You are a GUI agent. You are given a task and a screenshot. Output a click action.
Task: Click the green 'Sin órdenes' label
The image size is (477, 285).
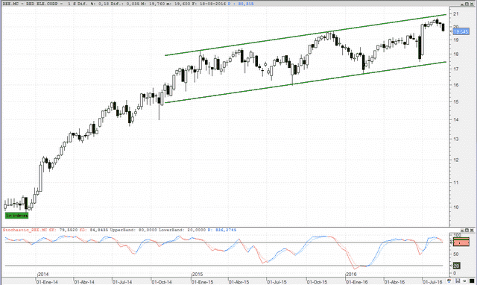click(x=16, y=216)
